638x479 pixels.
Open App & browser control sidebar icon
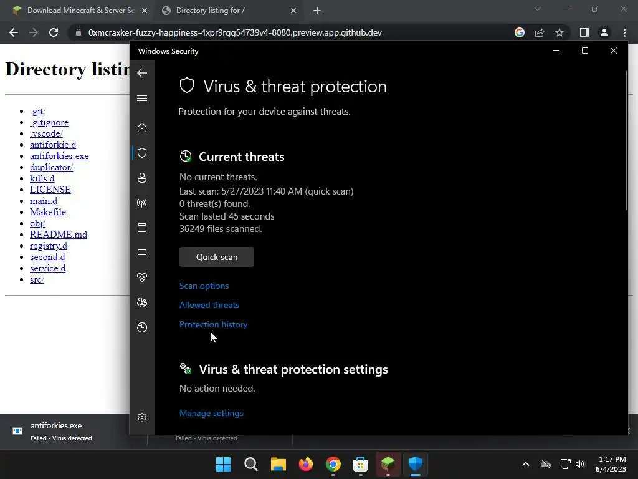142,228
